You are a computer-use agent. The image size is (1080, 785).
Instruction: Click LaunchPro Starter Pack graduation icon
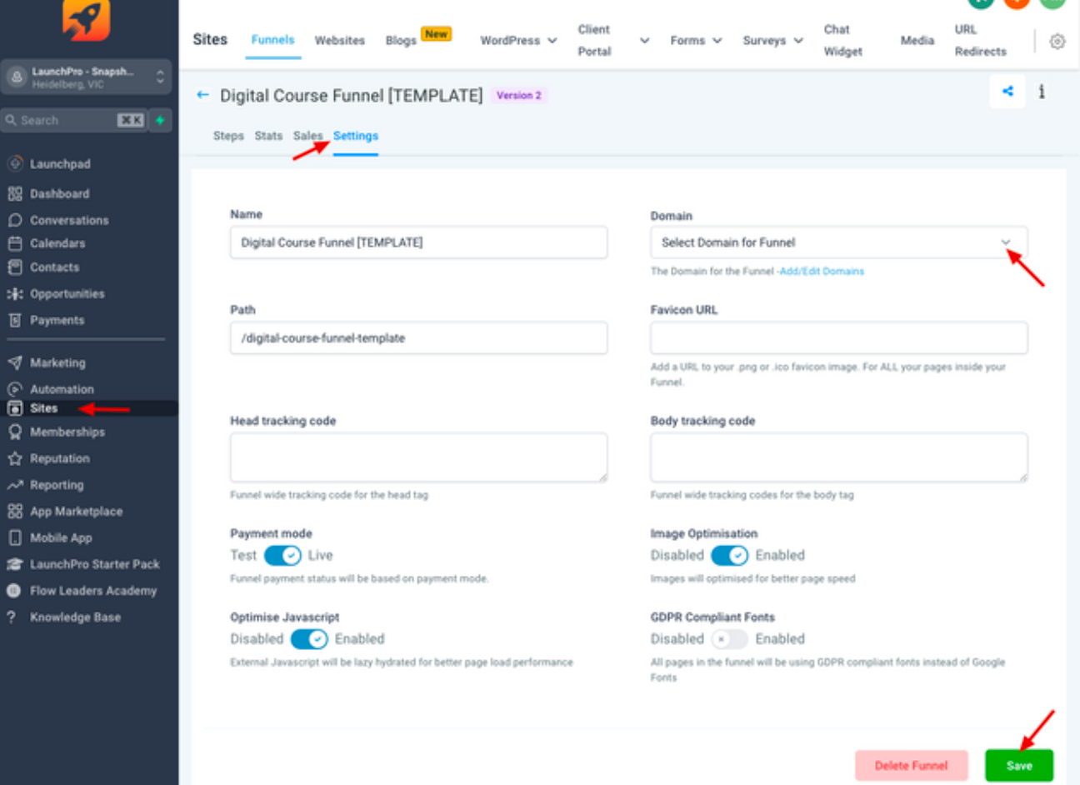14,564
